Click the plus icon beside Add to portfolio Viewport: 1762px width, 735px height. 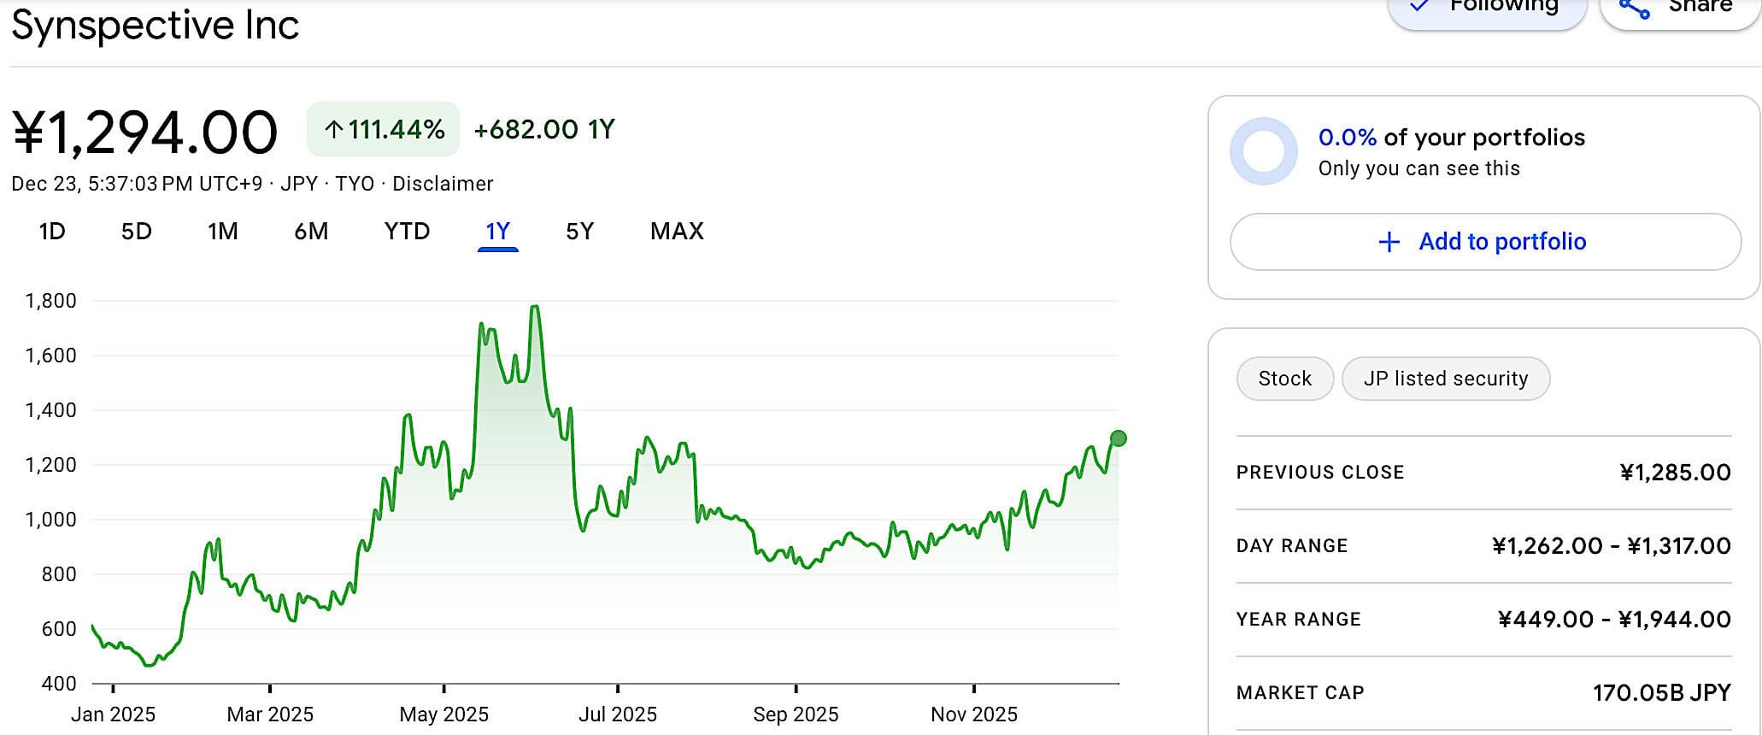[x=1388, y=242]
